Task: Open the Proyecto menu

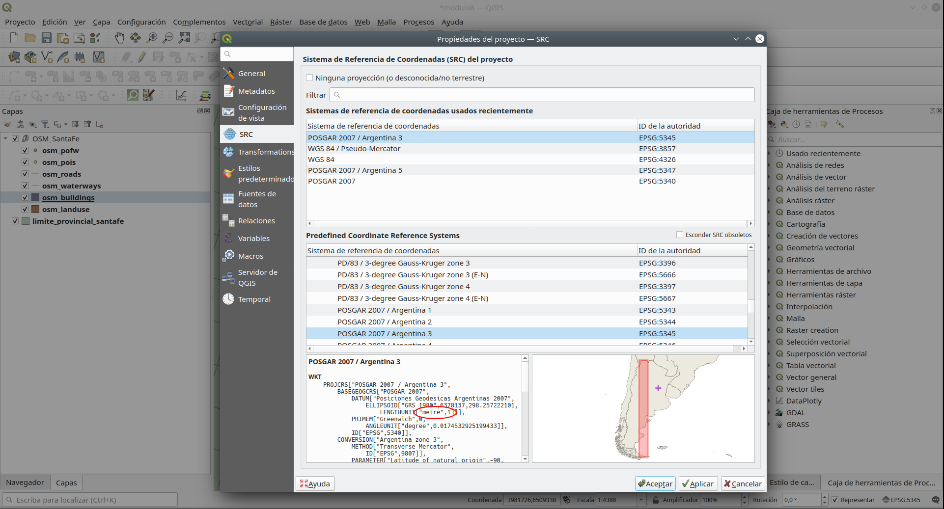Action: 20,22
